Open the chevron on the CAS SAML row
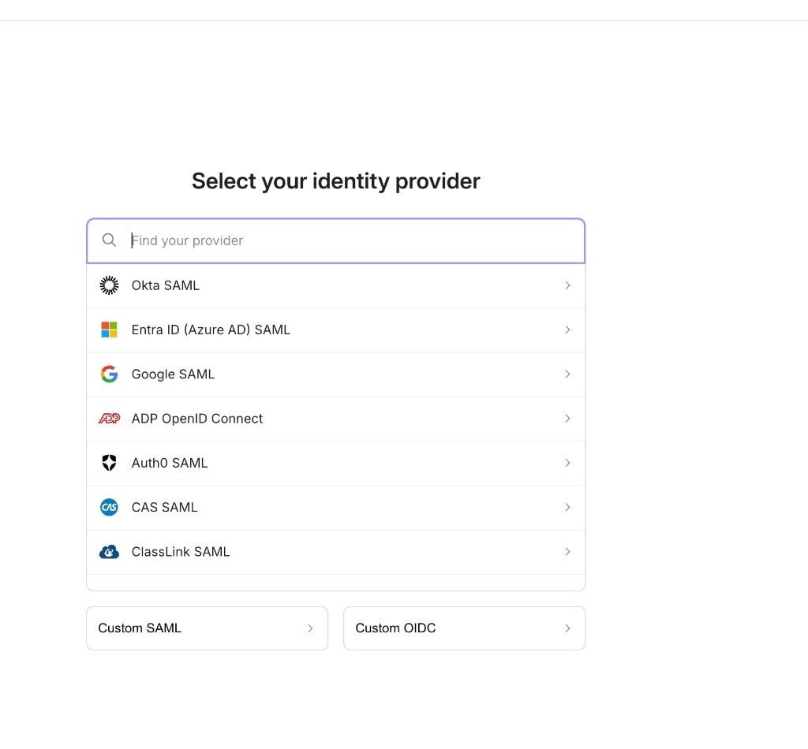Image resolution: width=808 pixels, height=749 pixels. coord(567,507)
